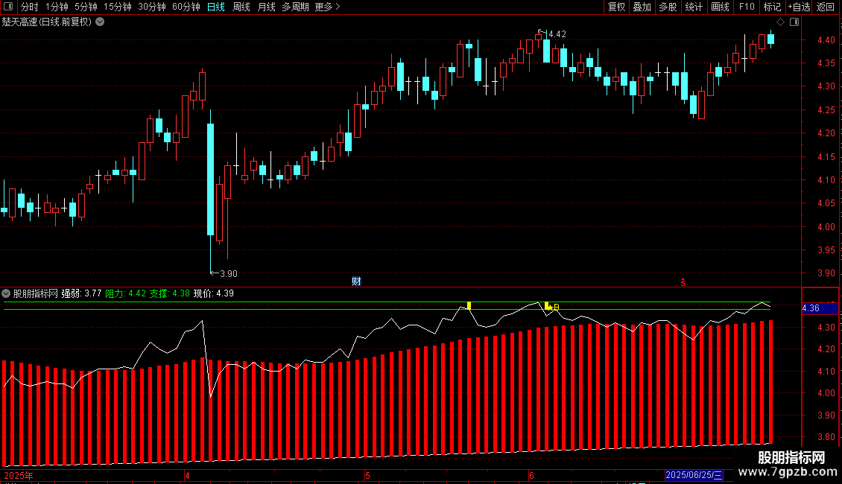
Task: Select the 60分钟 period
Action: [186, 7]
